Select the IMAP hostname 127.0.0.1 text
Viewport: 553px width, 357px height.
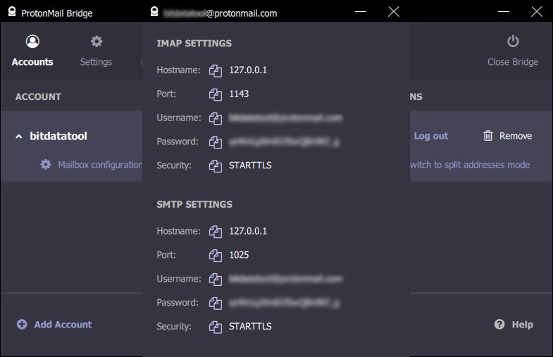248,70
